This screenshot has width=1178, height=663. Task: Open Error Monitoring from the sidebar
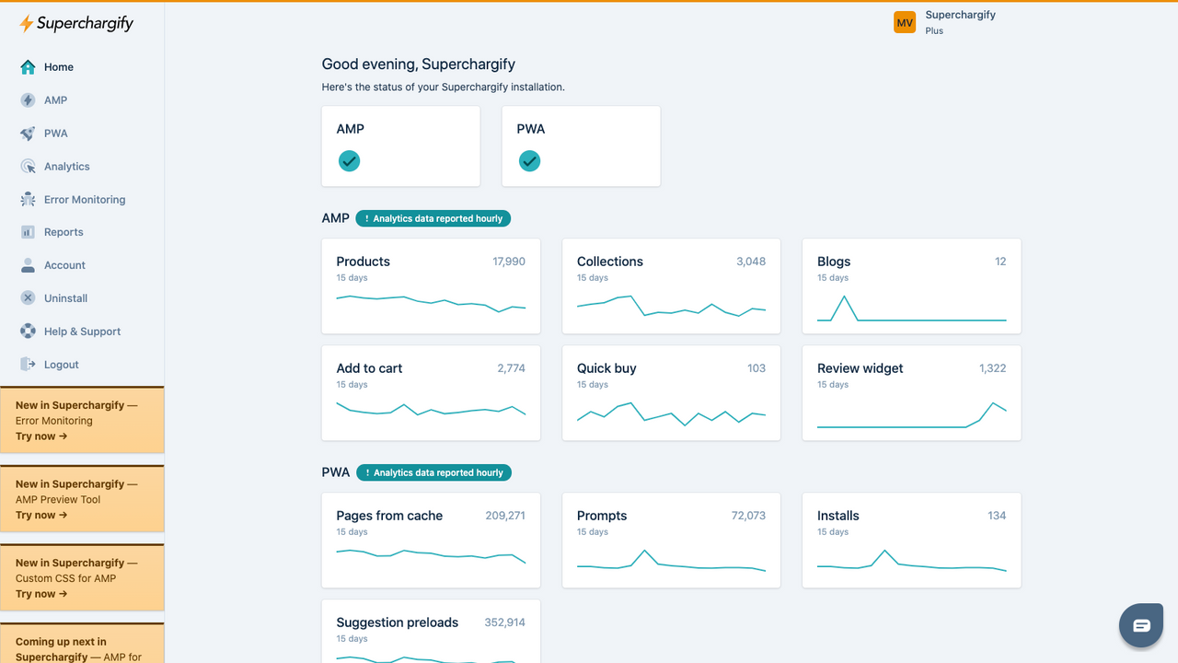[x=29, y=199]
